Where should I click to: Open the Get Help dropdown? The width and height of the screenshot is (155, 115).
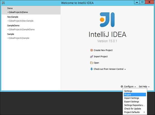tap(144, 87)
